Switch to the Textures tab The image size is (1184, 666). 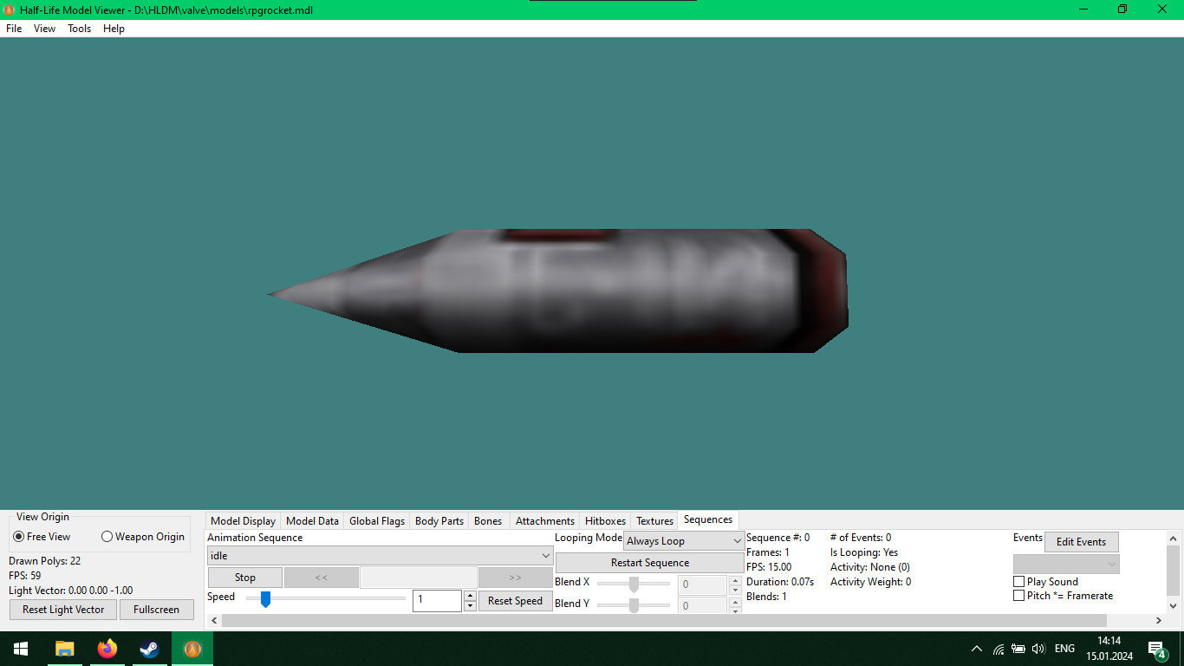point(654,520)
